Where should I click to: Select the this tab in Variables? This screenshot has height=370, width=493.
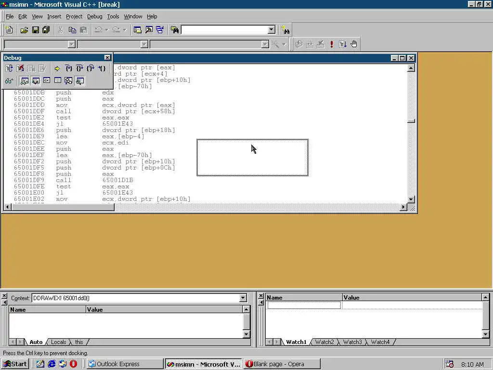[79, 342]
